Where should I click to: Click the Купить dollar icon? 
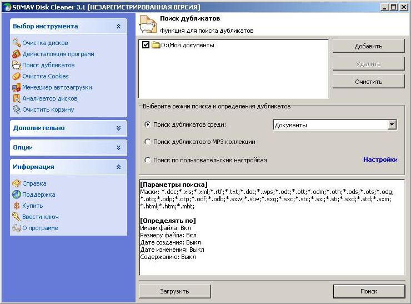[x=17, y=206]
